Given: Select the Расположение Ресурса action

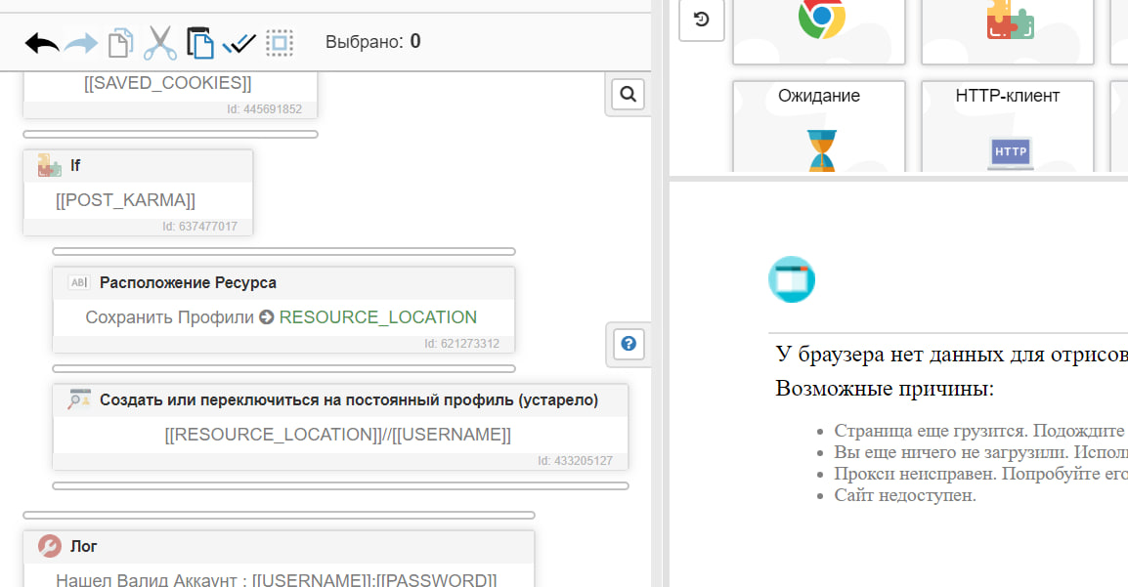Looking at the screenshot, I should pos(283,283).
